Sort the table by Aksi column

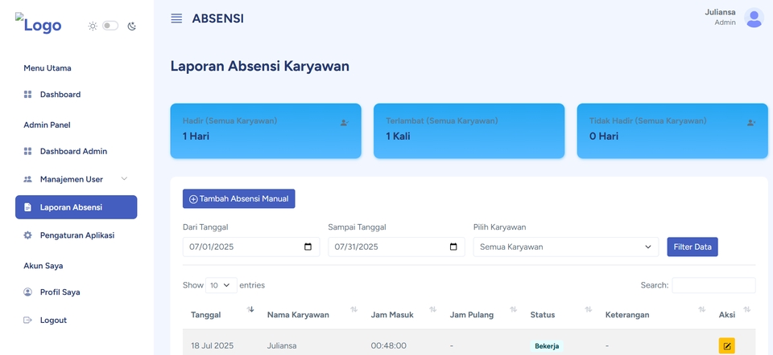click(733, 315)
